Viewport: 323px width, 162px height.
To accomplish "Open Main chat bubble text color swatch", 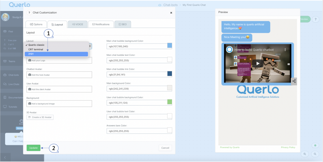I will tap(169, 60).
